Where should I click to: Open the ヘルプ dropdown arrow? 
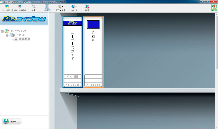[x=76, y=6]
